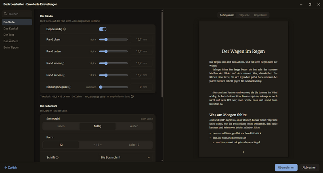Image resolution: width=323 pixels, height=173 pixels.
Task: Click the Zurück back arrow
Action: (6, 167)
